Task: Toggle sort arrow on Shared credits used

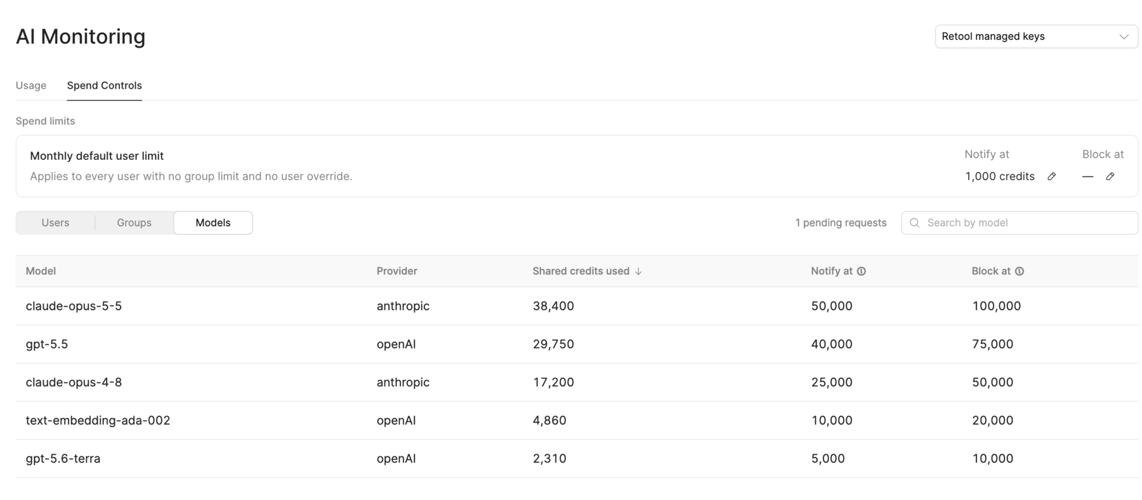Action: coord(638,271)
